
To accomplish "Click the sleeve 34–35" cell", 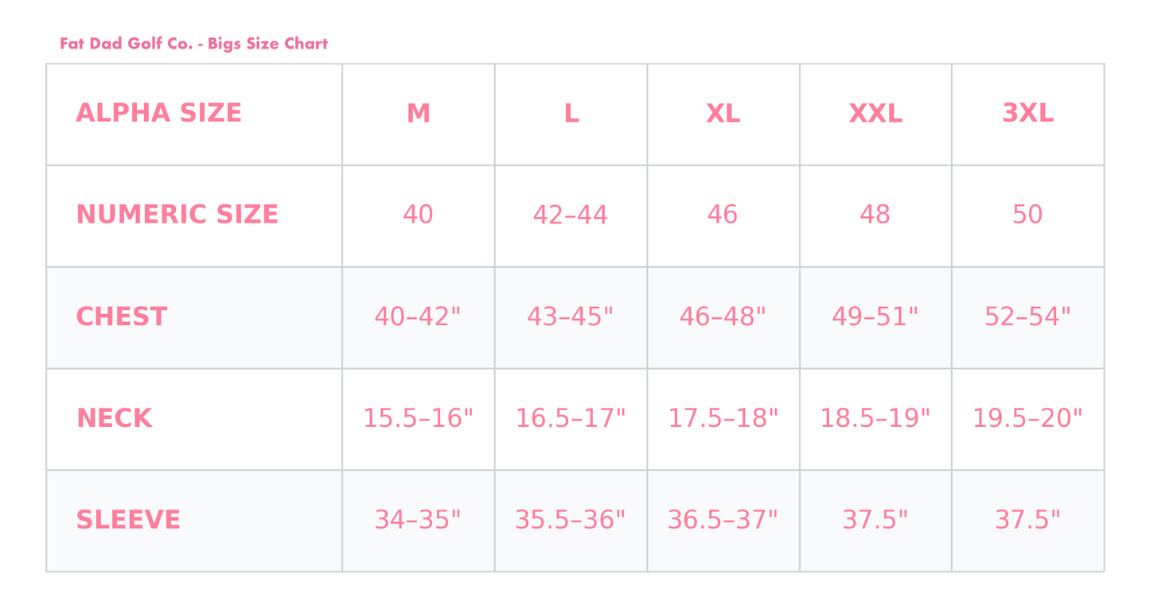I will 418,520.
